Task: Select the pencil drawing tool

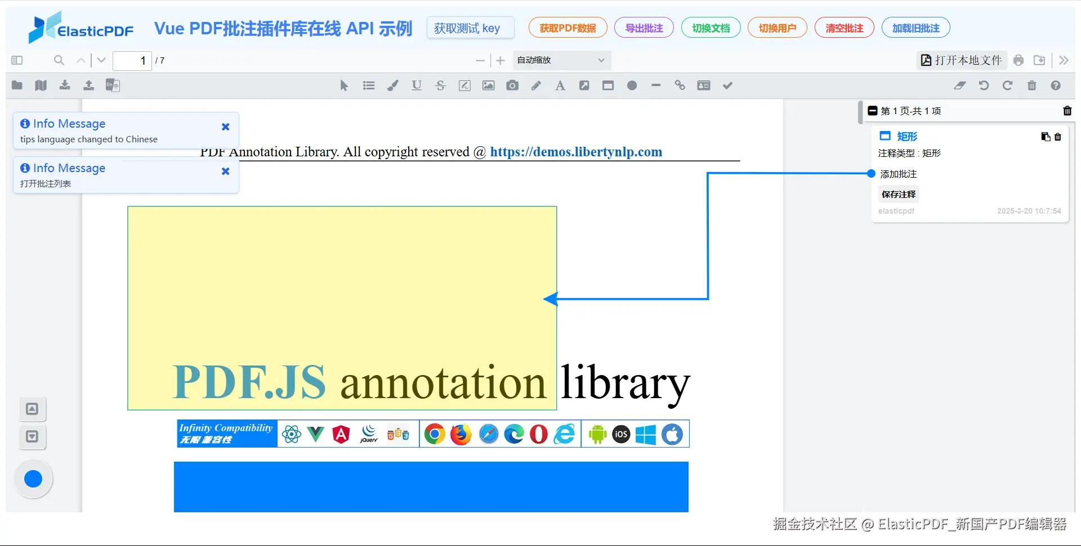Action: (536, 85)
